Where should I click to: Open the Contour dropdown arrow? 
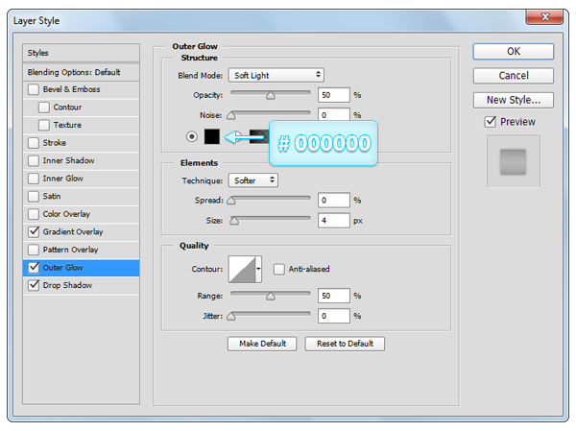(x=258, y=269)
